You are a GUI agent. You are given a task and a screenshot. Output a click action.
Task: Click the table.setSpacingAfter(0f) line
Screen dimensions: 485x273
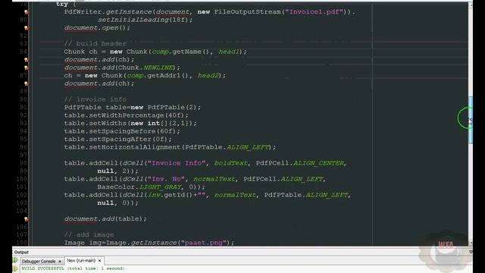pos(118,140)
